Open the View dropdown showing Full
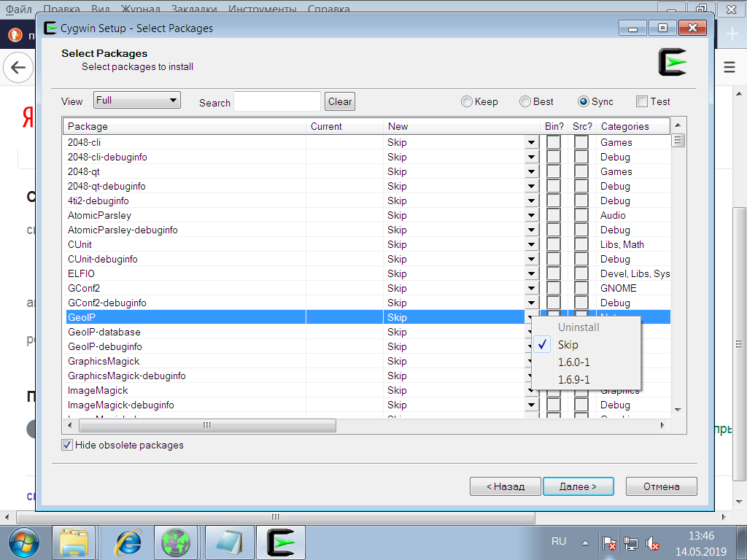Image resolution: width=747 pixels, height=560 pixels. tap(136, 101)
